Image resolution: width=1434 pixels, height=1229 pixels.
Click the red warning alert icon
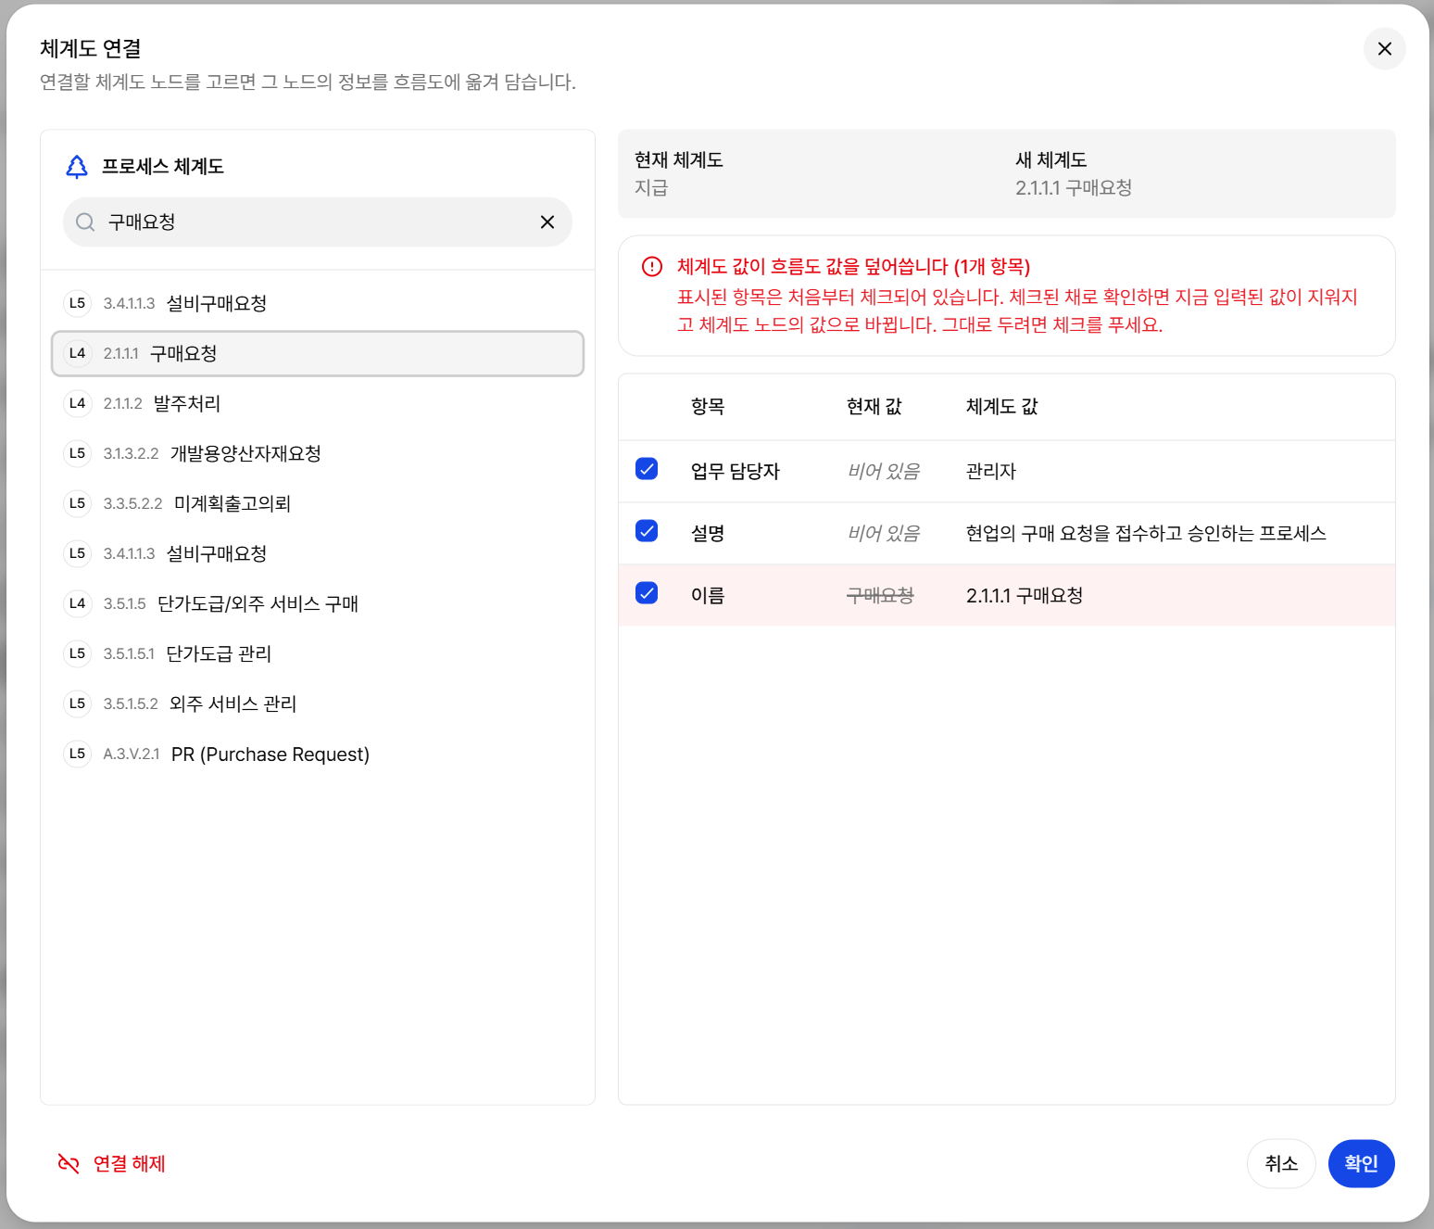(x=652, y=267)
